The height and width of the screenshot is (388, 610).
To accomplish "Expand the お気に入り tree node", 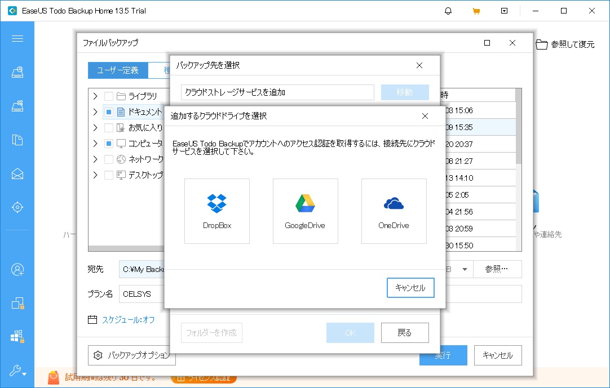I will [95, 127].
